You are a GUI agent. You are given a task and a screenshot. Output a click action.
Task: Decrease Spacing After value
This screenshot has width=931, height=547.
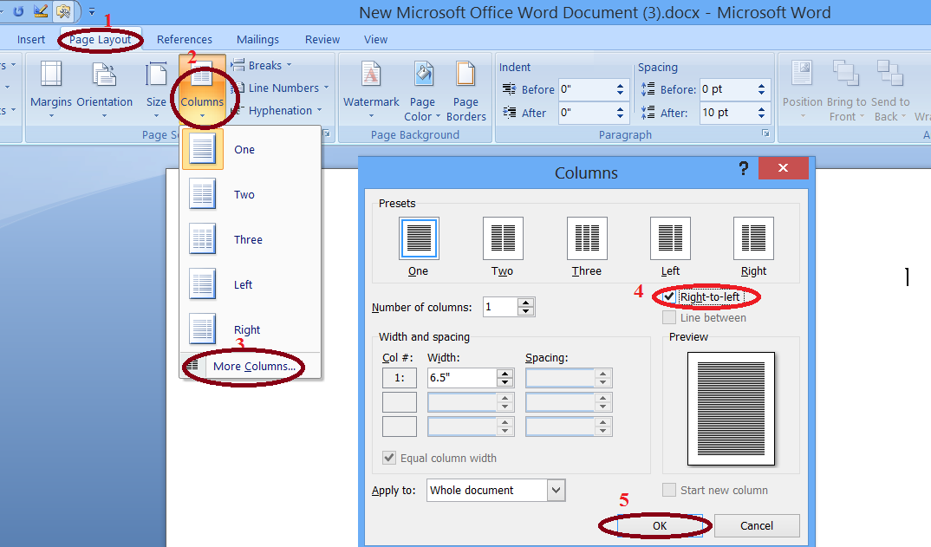[762, 116]
